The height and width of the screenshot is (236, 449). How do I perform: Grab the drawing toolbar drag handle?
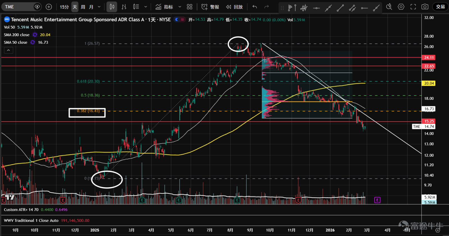[282, 8]
